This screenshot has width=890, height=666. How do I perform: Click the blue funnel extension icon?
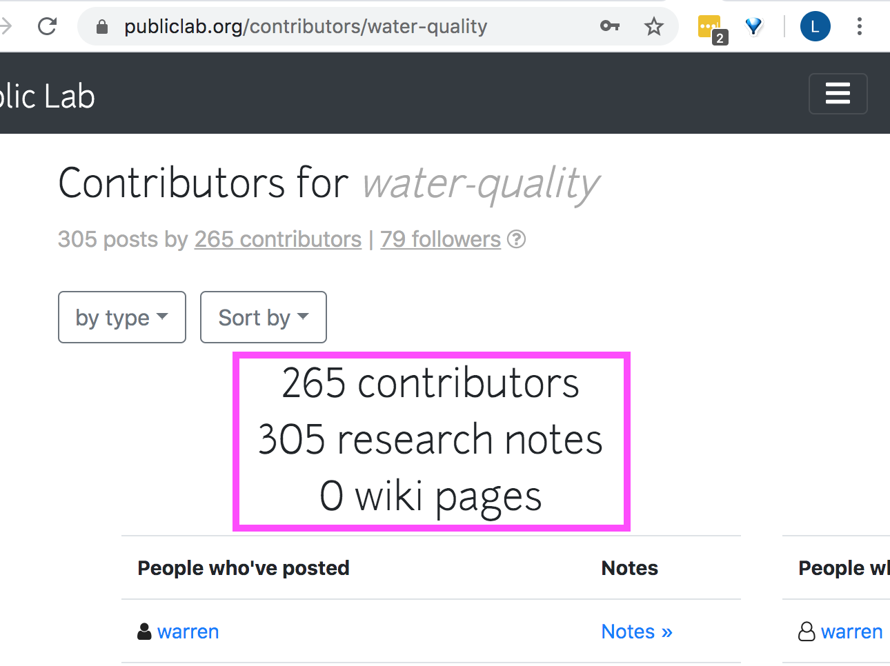[753, 26]
